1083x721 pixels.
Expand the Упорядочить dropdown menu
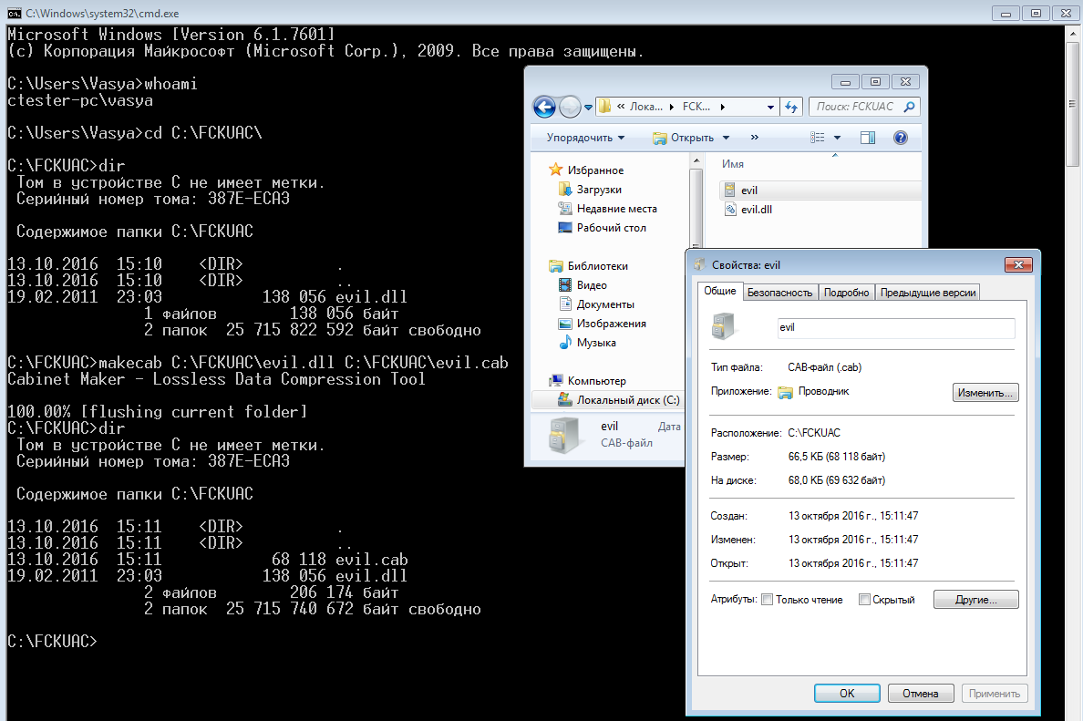[585, 138]
